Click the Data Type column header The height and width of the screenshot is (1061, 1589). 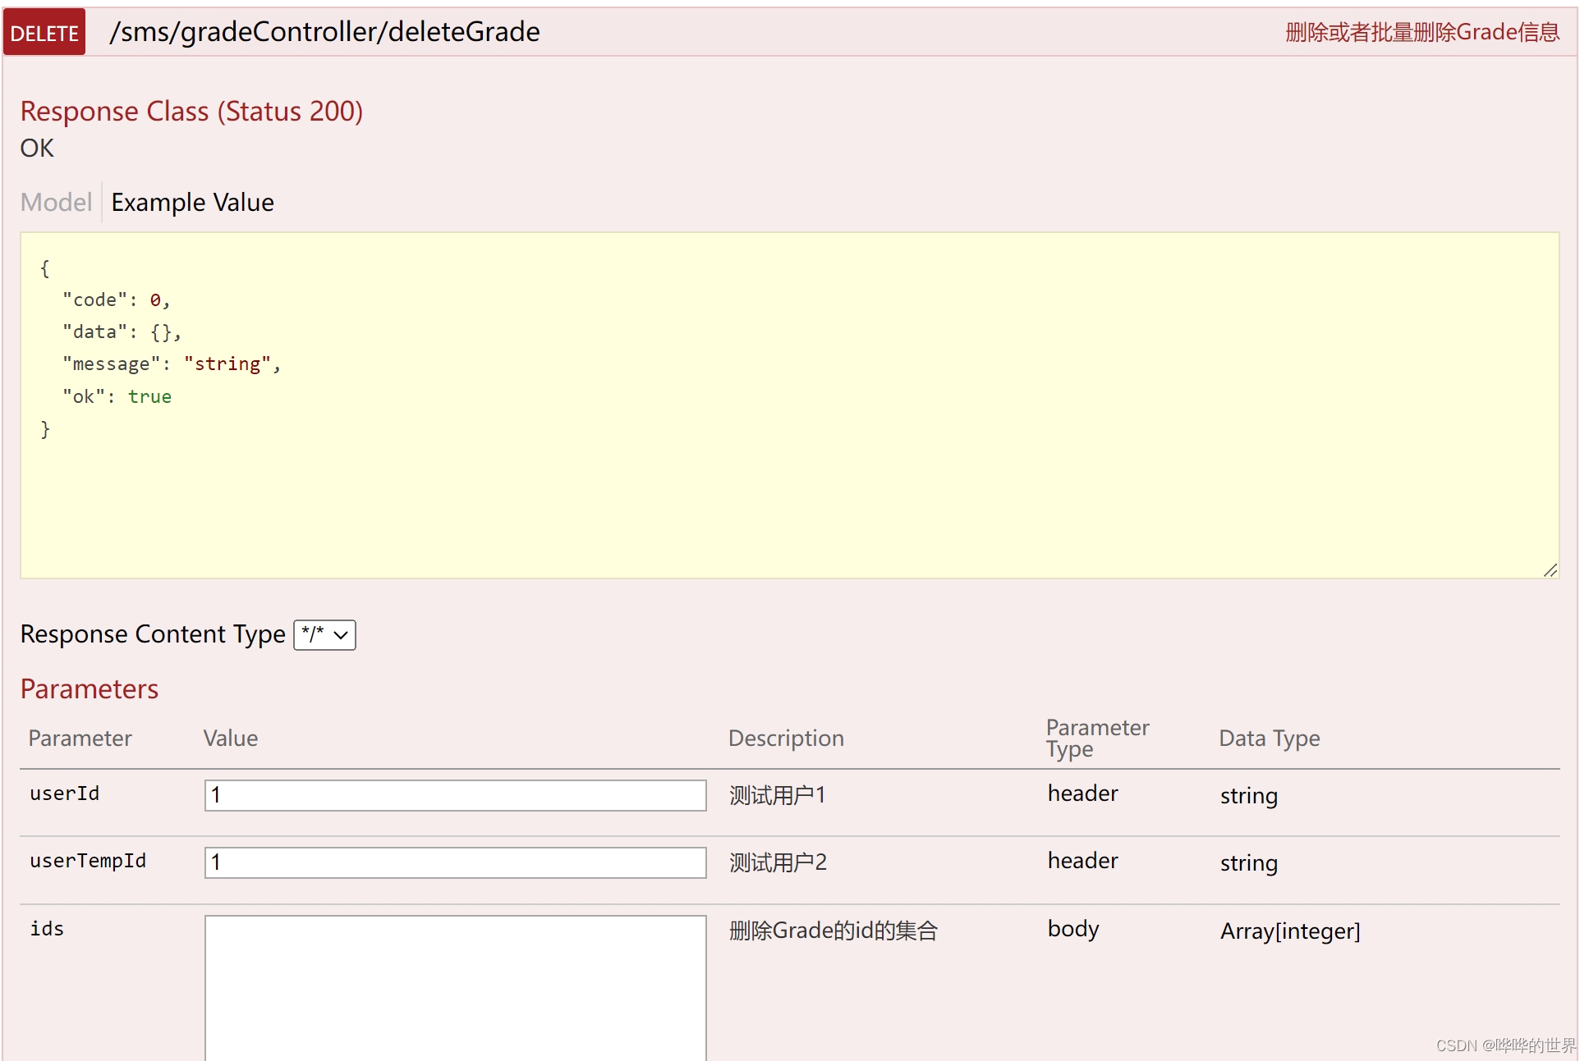coord(1269,738)
